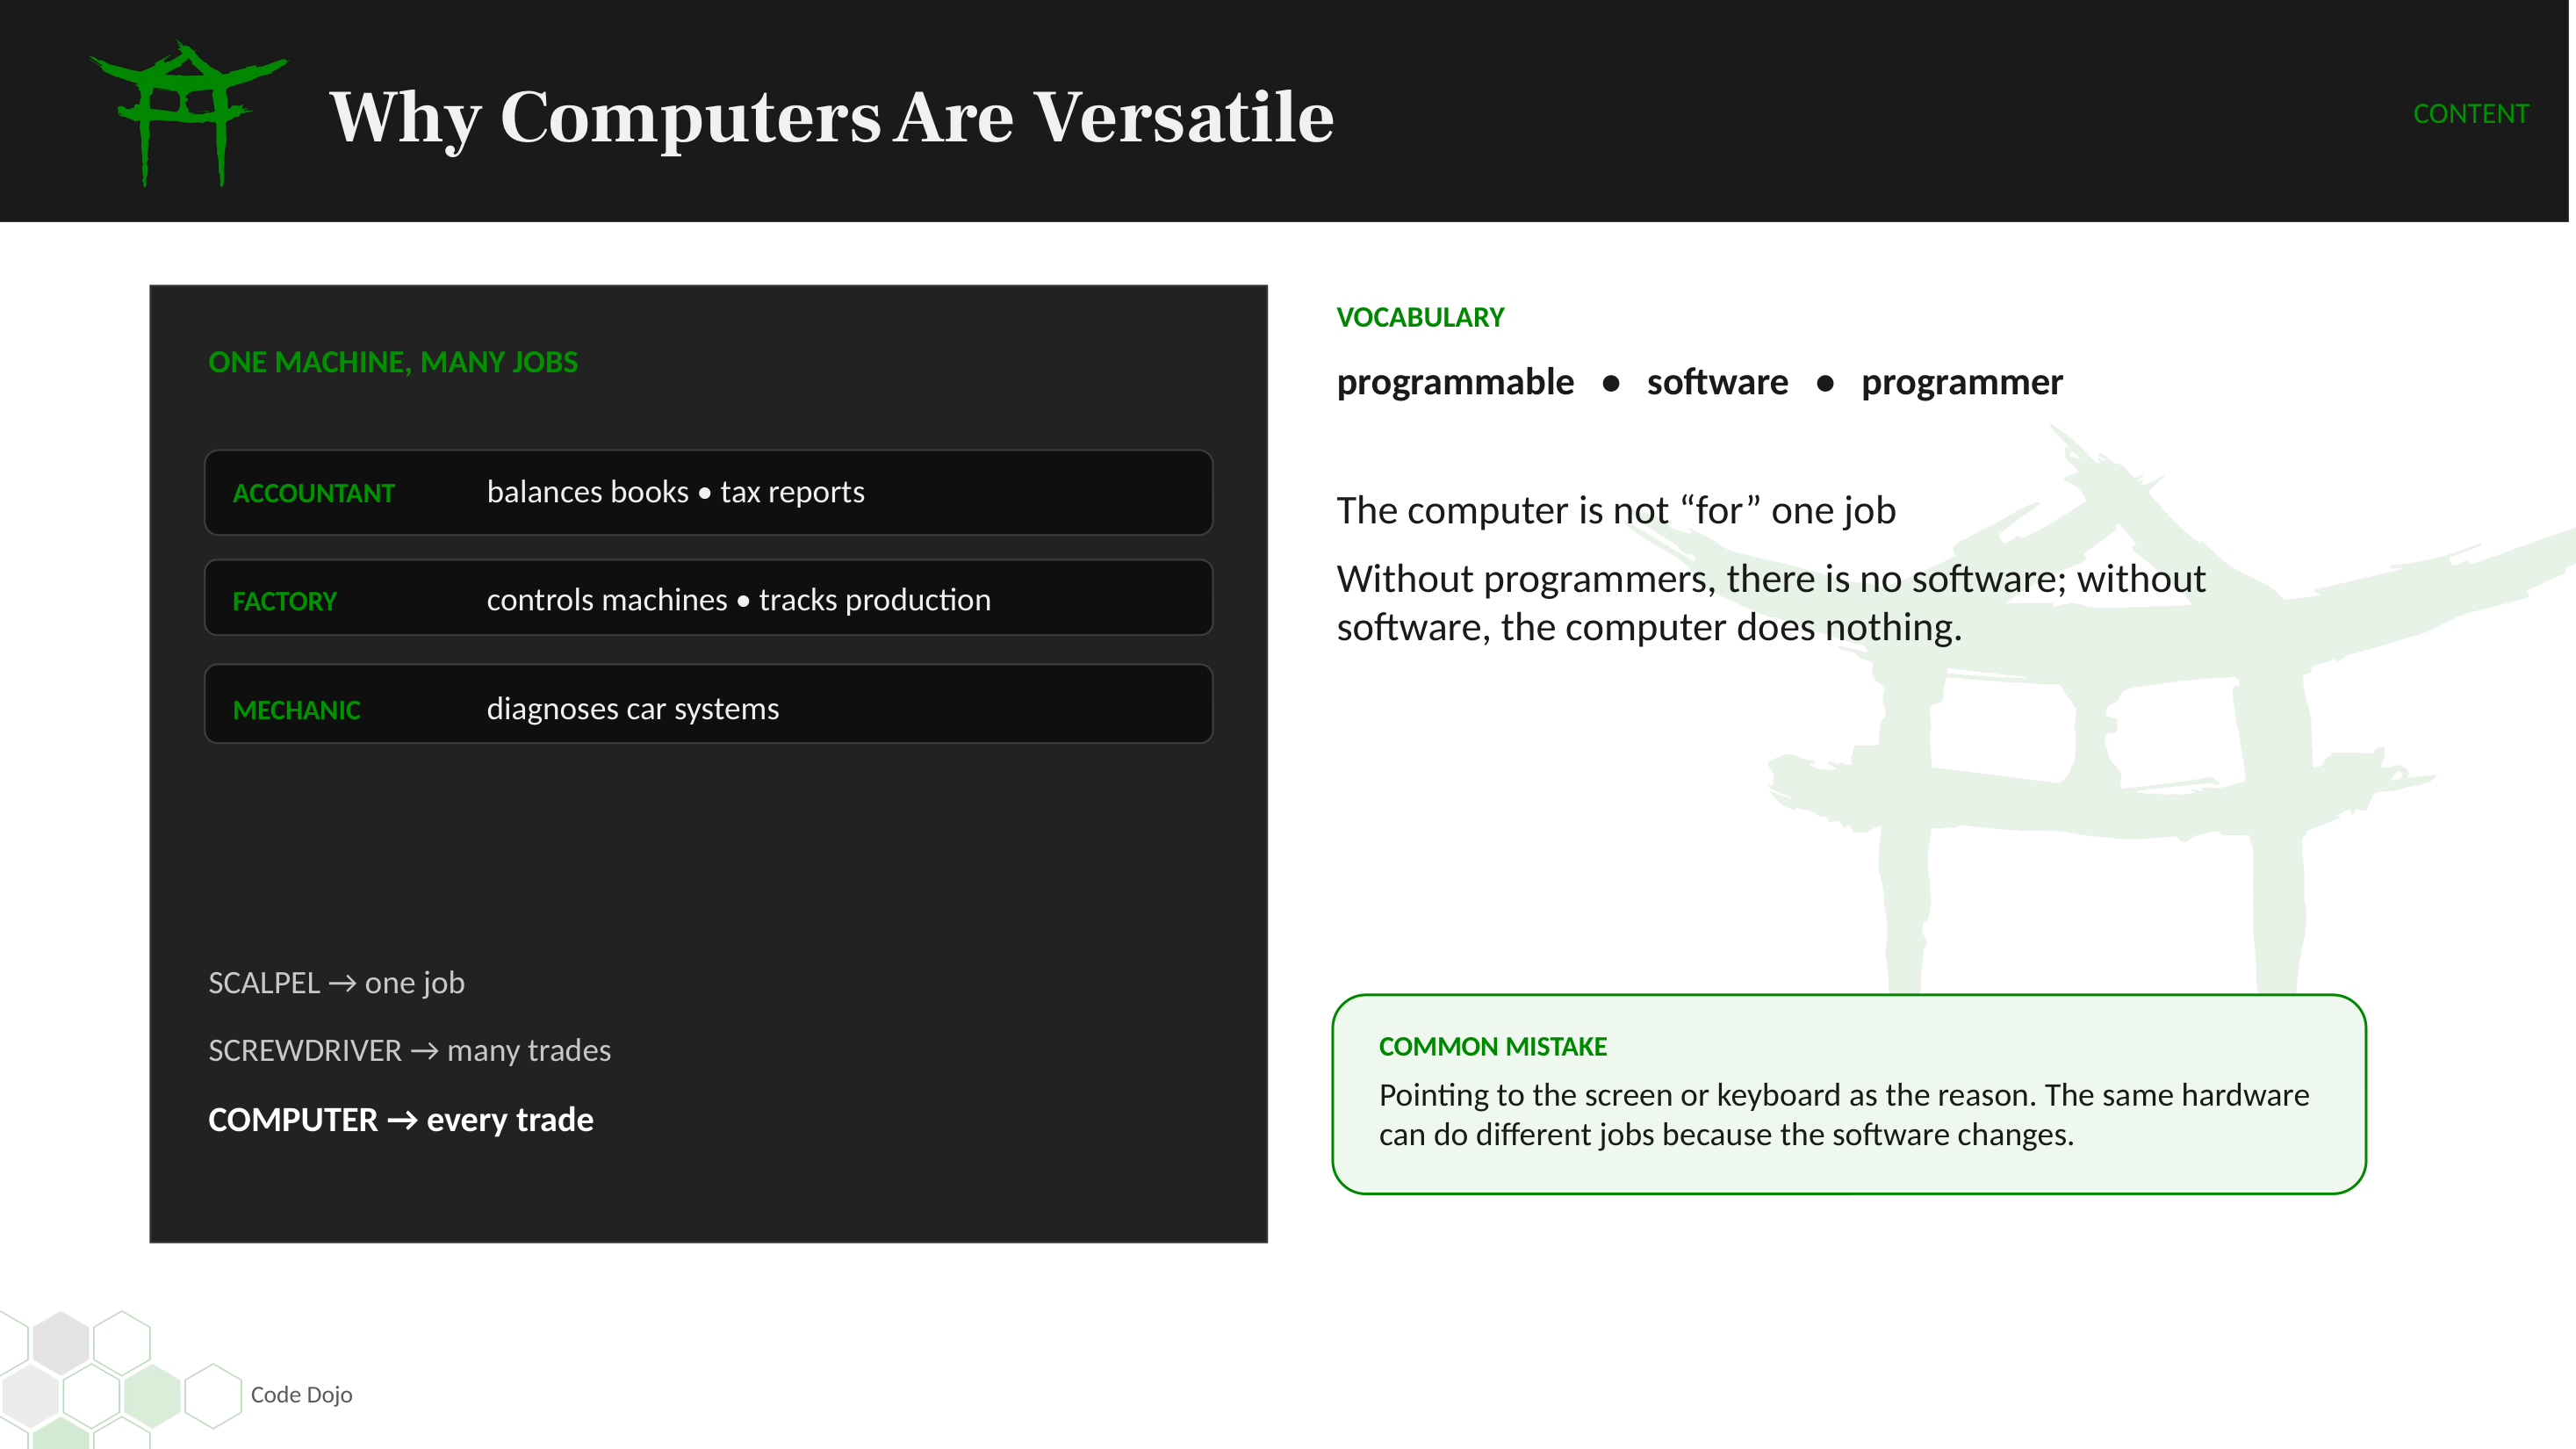
Task: Click the SCALPEL one job line
Action: click(336, 983)
